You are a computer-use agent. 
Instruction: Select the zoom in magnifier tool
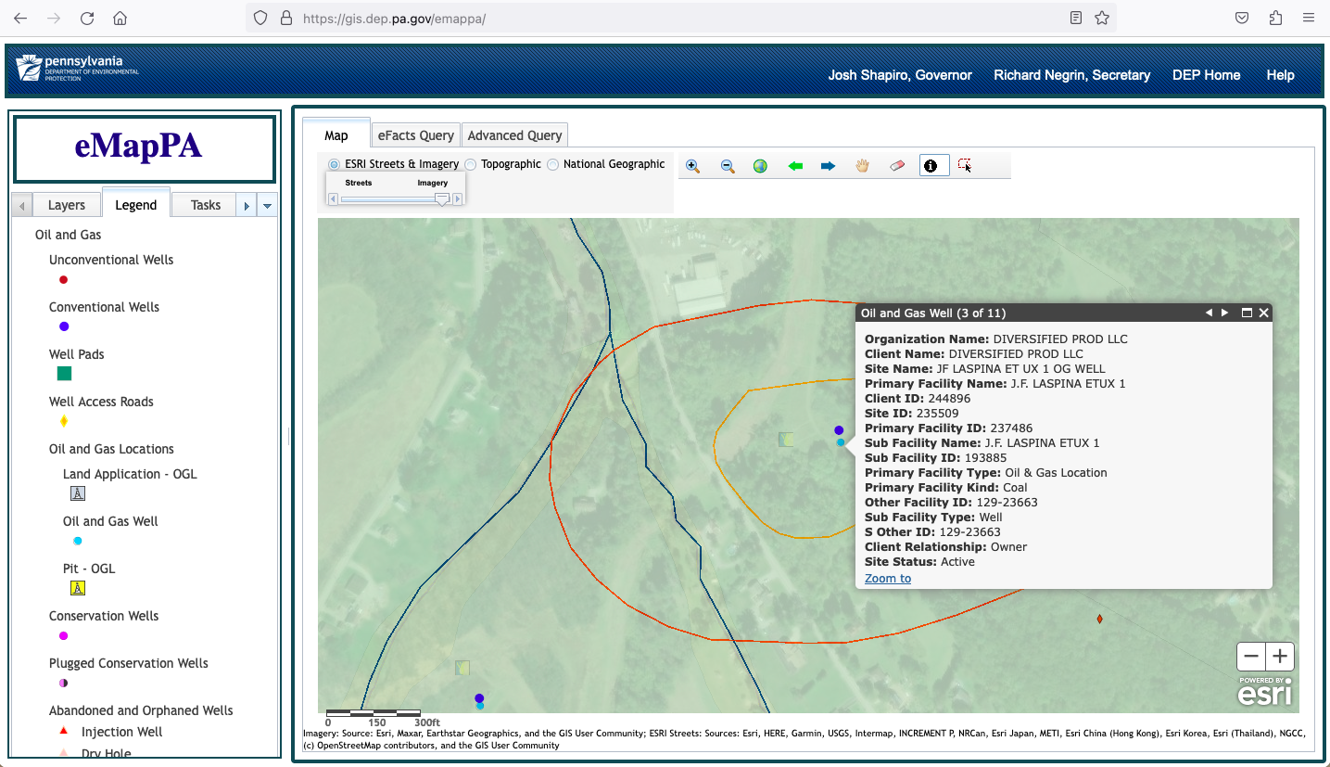tap(692, 166)
